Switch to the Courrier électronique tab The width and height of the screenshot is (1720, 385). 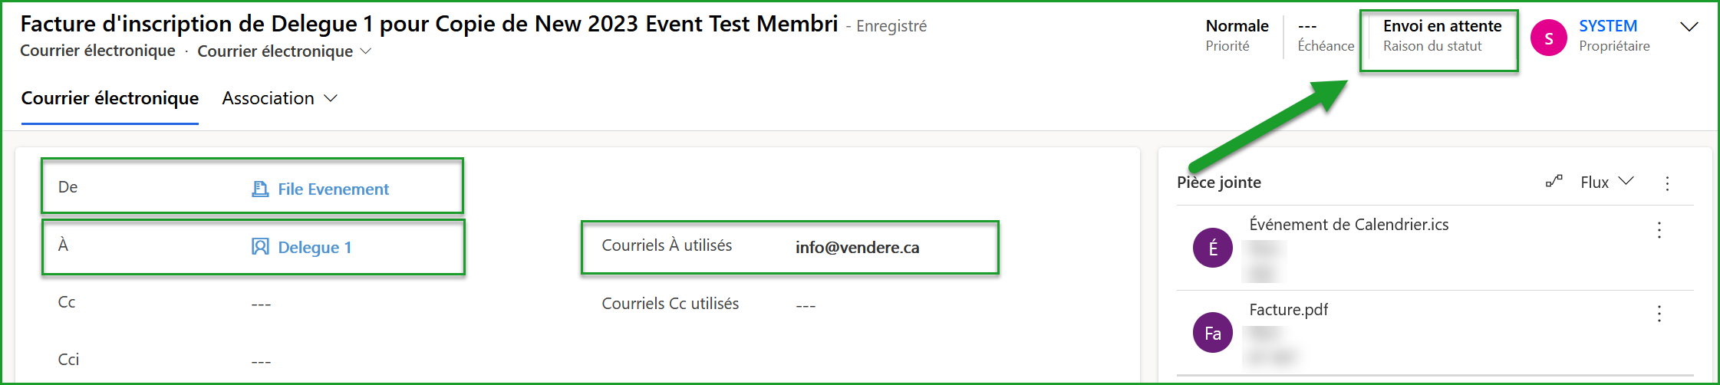pos(110,98)
